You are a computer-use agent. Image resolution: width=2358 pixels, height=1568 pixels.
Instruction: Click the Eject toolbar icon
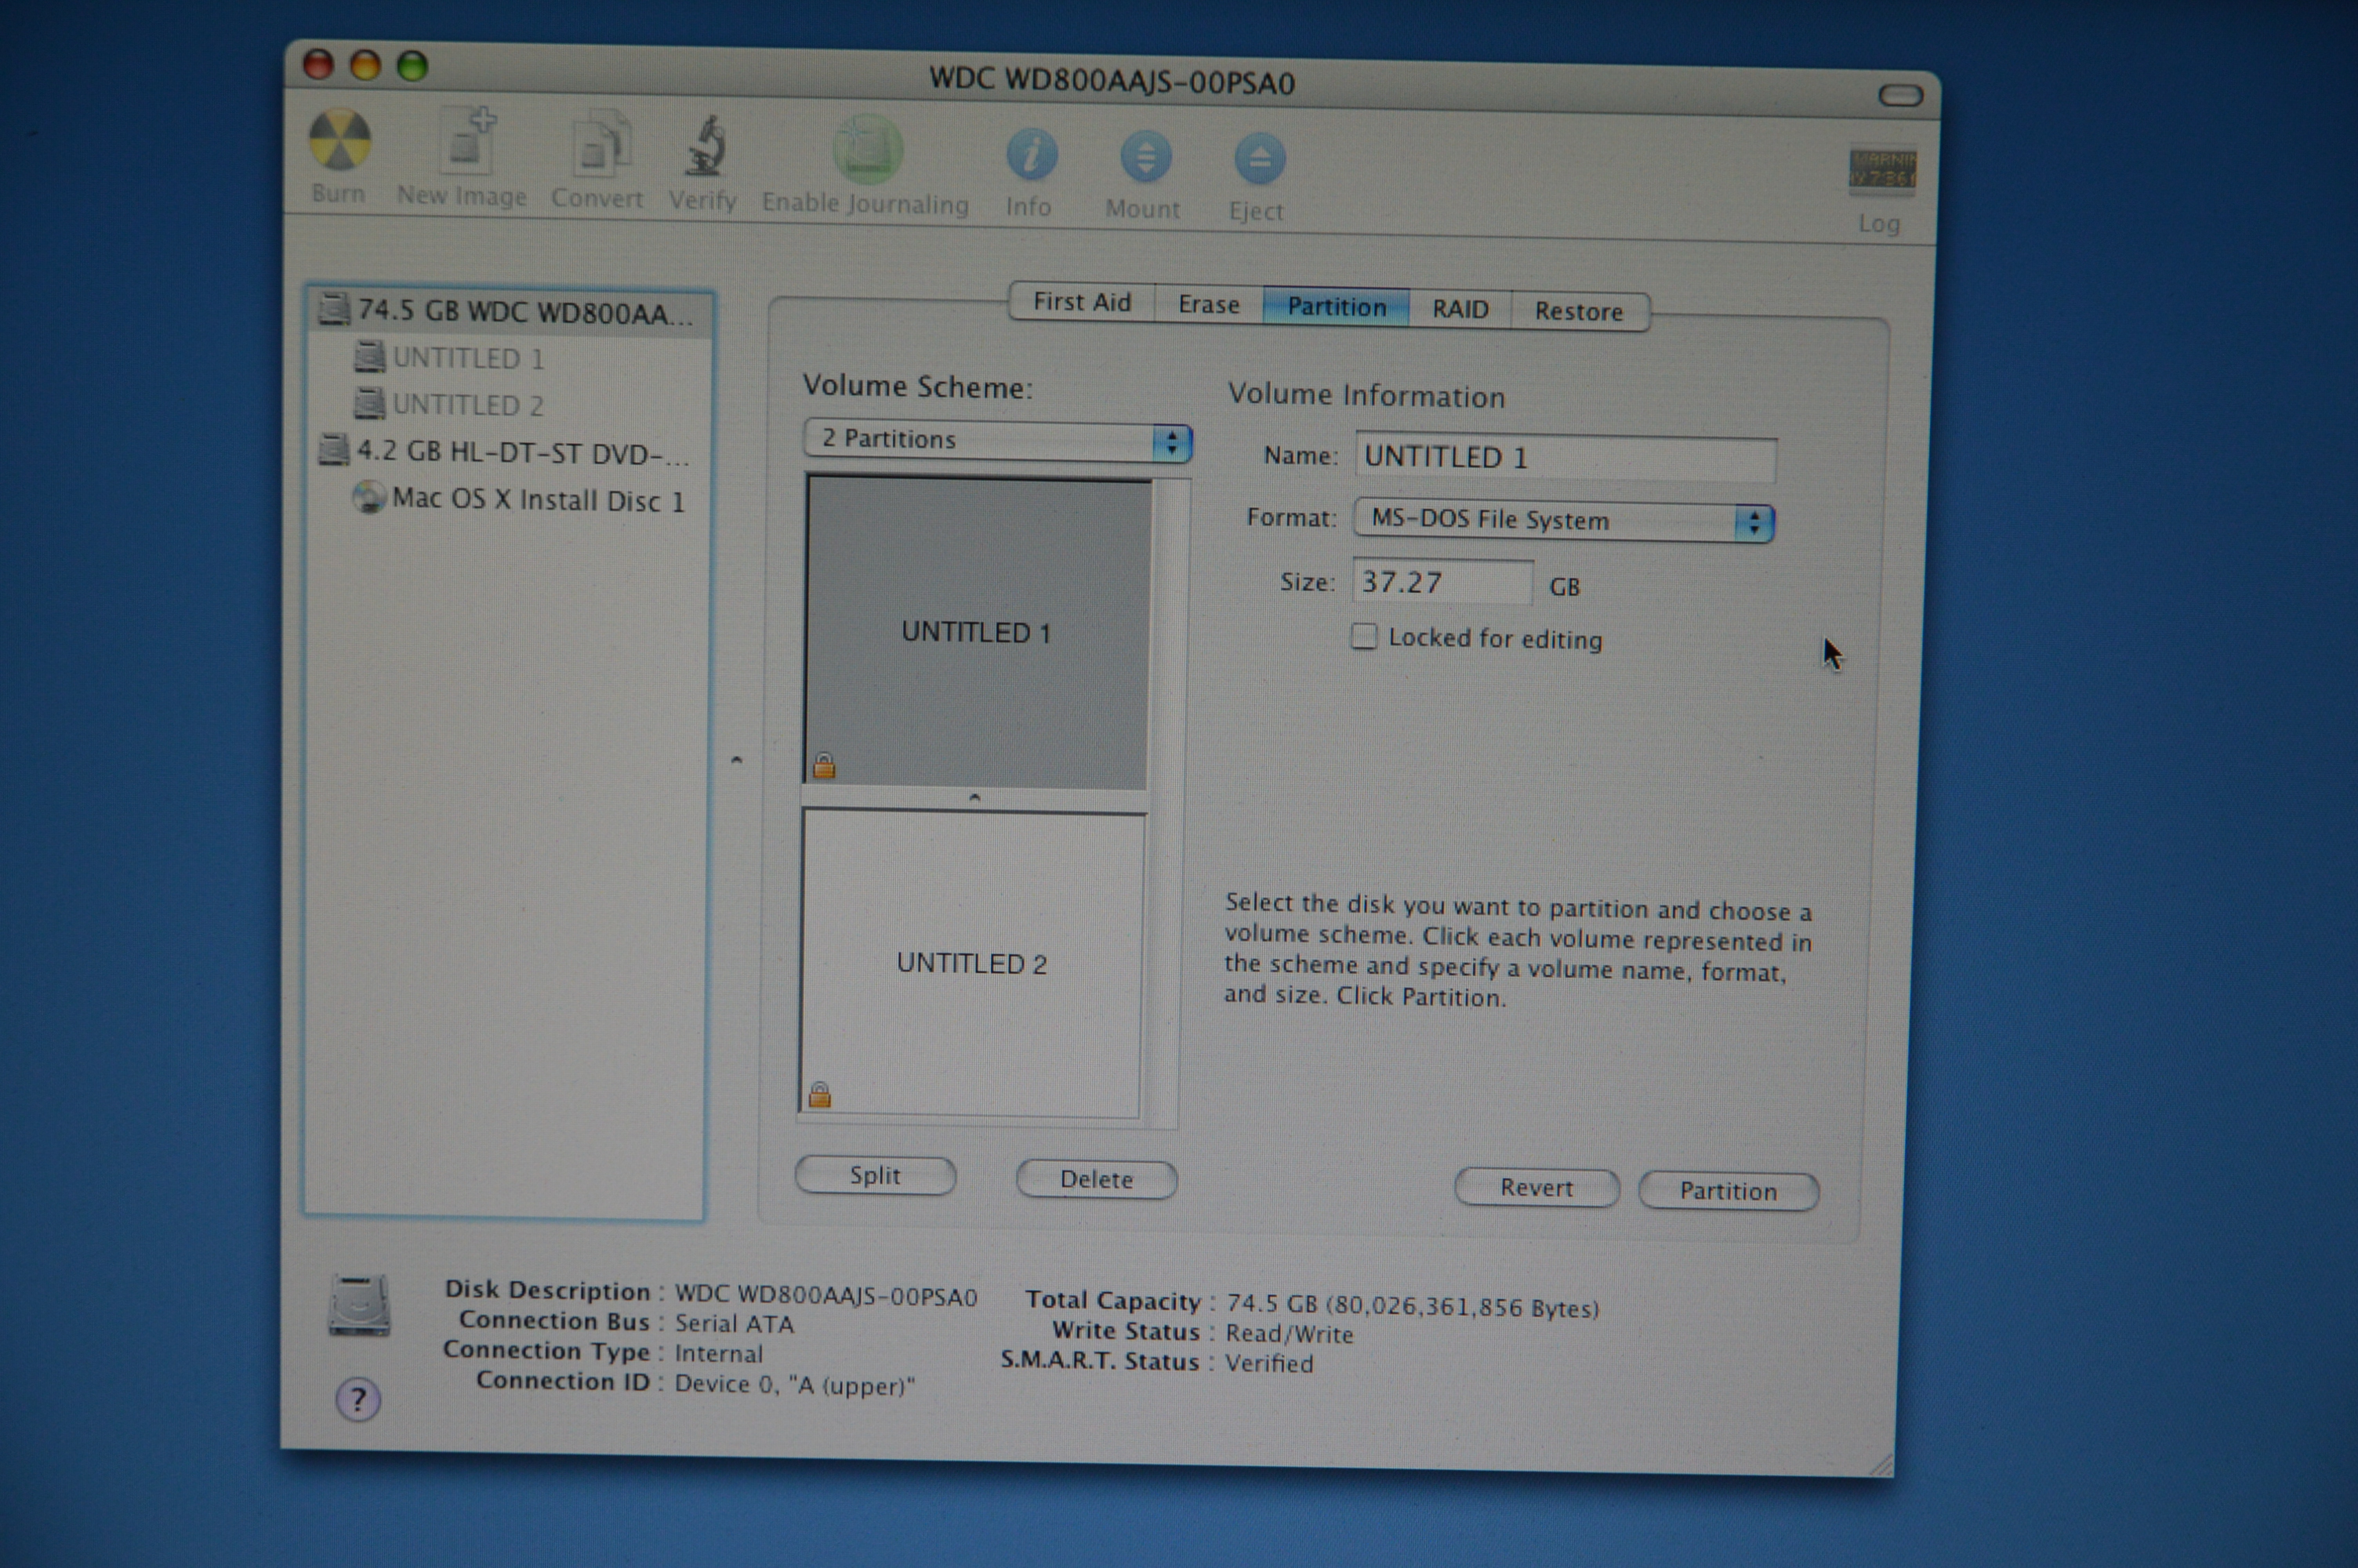[x=1260, y=160]
